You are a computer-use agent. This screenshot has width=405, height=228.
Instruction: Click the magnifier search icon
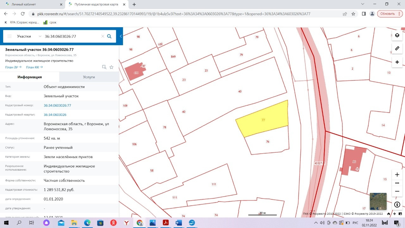pyautogui.click(x=109, y=36)
